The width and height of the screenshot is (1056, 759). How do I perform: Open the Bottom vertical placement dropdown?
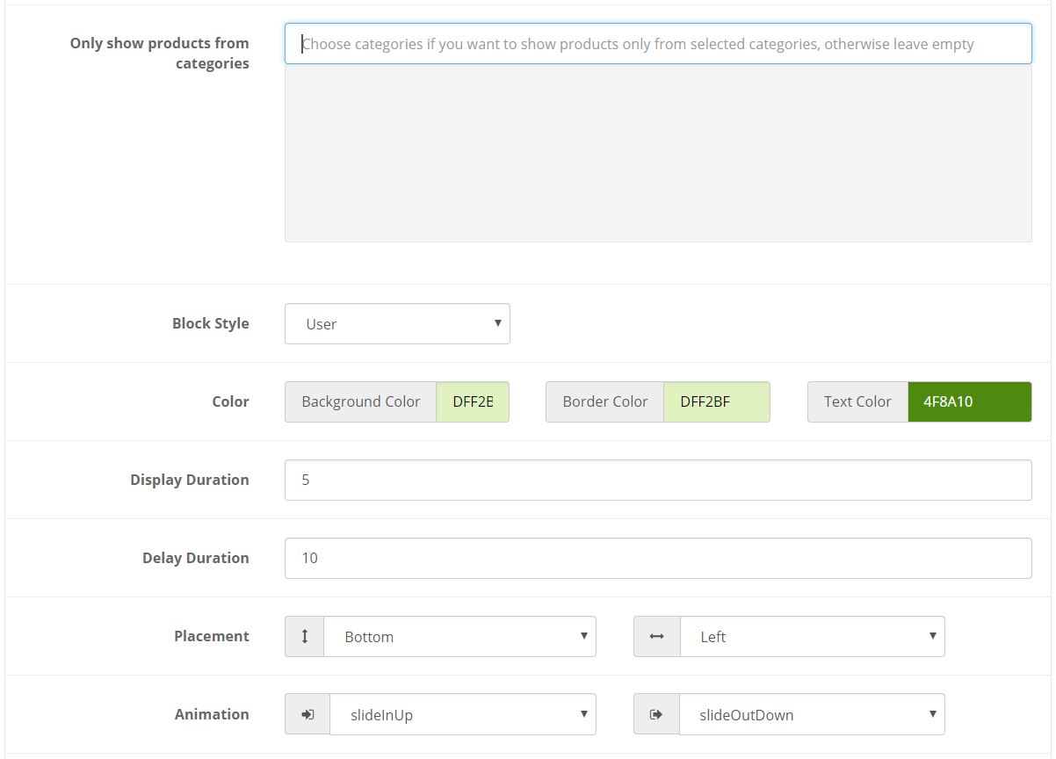point(459,636)
